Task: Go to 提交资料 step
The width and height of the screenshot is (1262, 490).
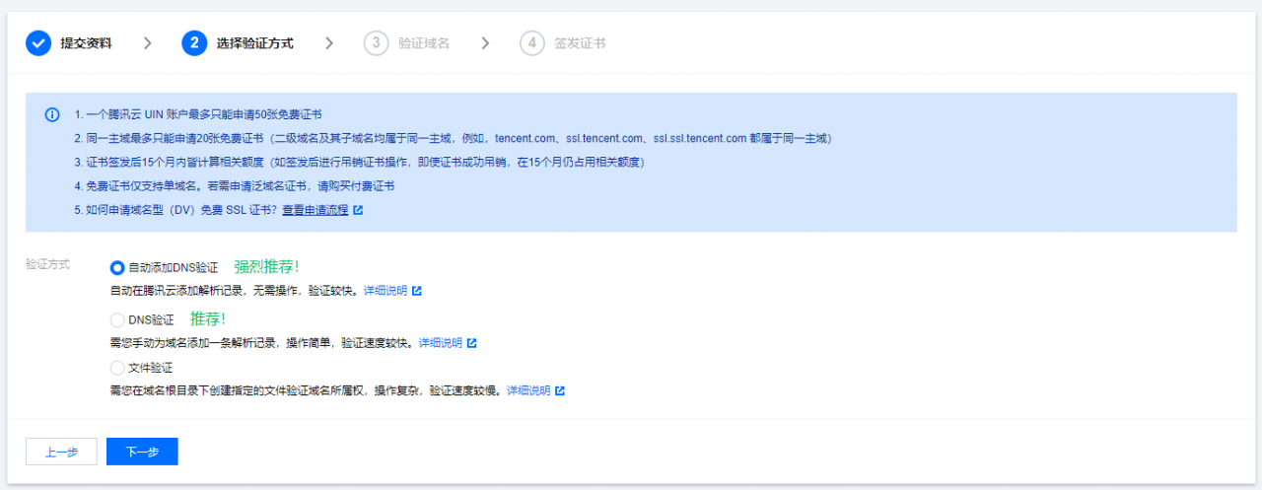Action: click(86, 43)
